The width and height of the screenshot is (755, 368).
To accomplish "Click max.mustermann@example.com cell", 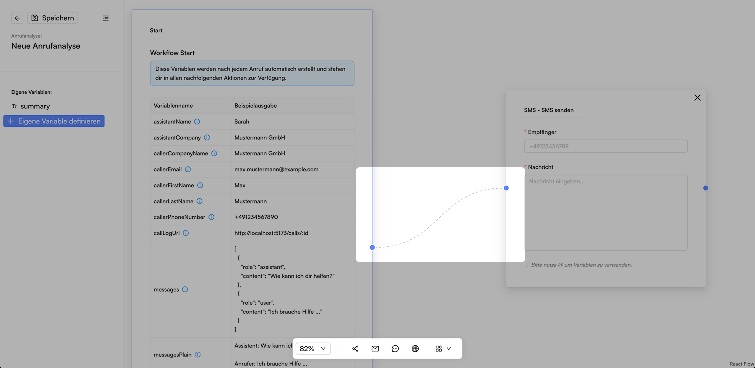I will [292, 169].
